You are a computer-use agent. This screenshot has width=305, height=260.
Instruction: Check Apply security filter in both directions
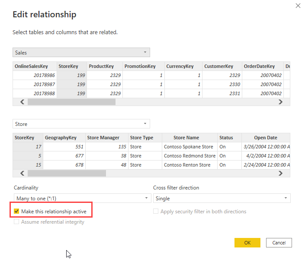click(x=156, y=211)
